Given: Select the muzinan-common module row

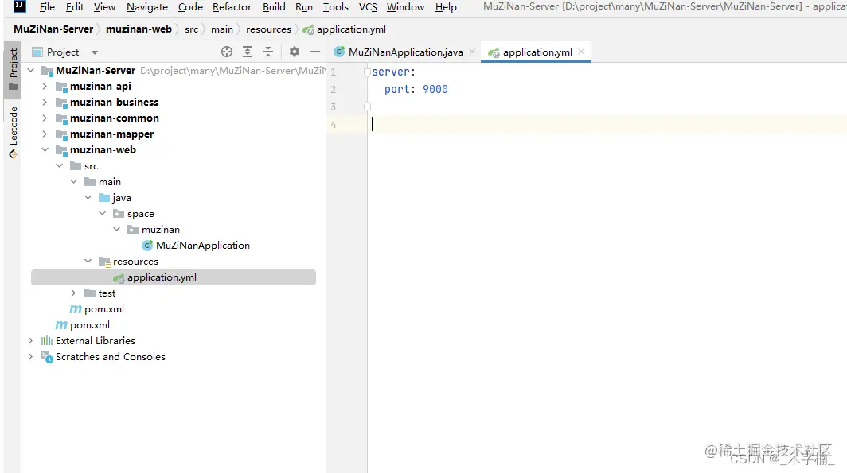Looking at the screenshot, I should [174, 118].
